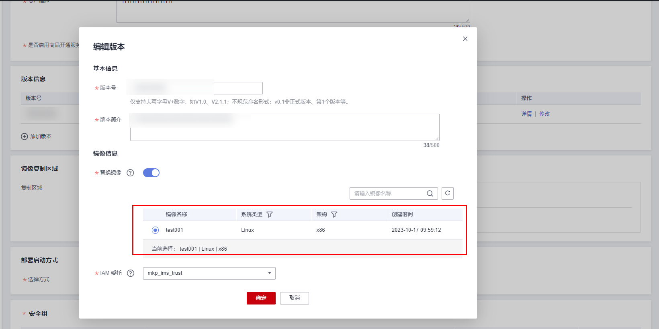Click the 创建时间 column header
The height and width of the screenshot is (329, 659).
(x=402, y=215)
